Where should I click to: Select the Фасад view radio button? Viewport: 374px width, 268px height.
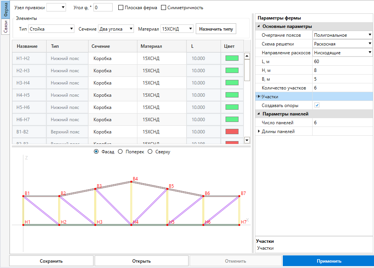coord(96,152)
